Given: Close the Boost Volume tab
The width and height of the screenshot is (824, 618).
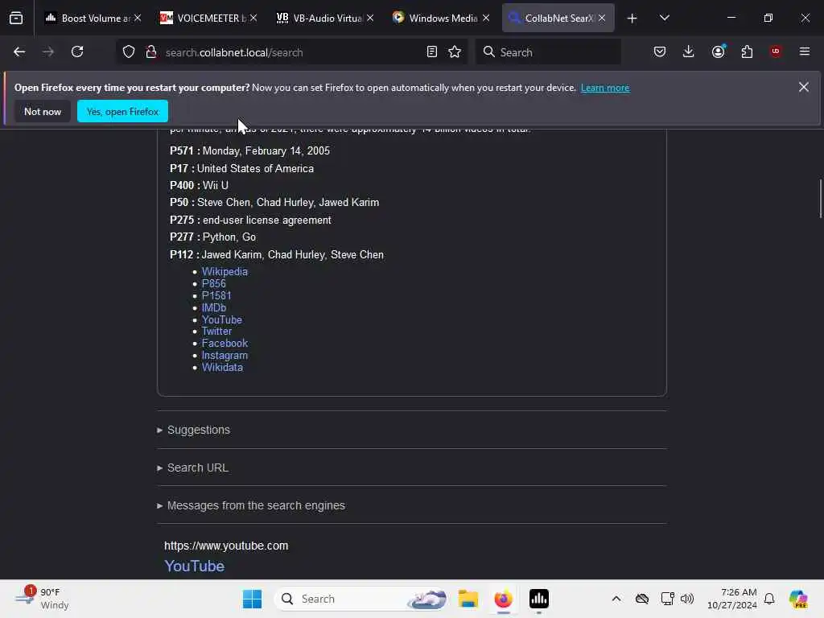Looking at the screenshot, I should [138, 18].
